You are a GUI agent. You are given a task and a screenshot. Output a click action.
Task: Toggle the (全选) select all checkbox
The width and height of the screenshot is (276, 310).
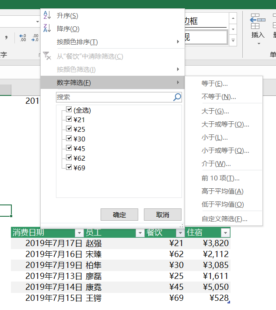[x=69, y=110]
